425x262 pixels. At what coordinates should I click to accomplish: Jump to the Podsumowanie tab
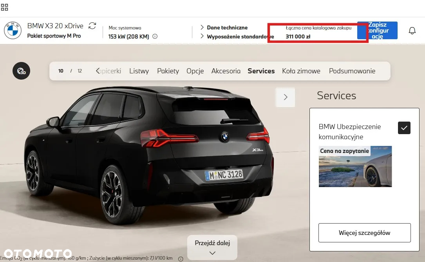[352, 71]
